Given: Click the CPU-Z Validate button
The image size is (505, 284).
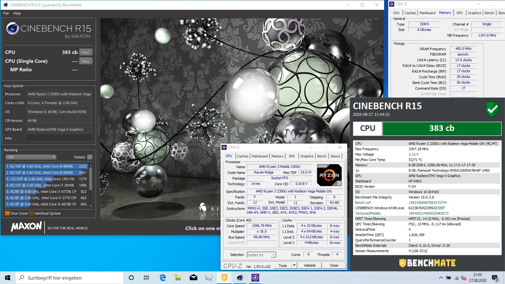Looking at the screenshot, I should coord(310,265).
